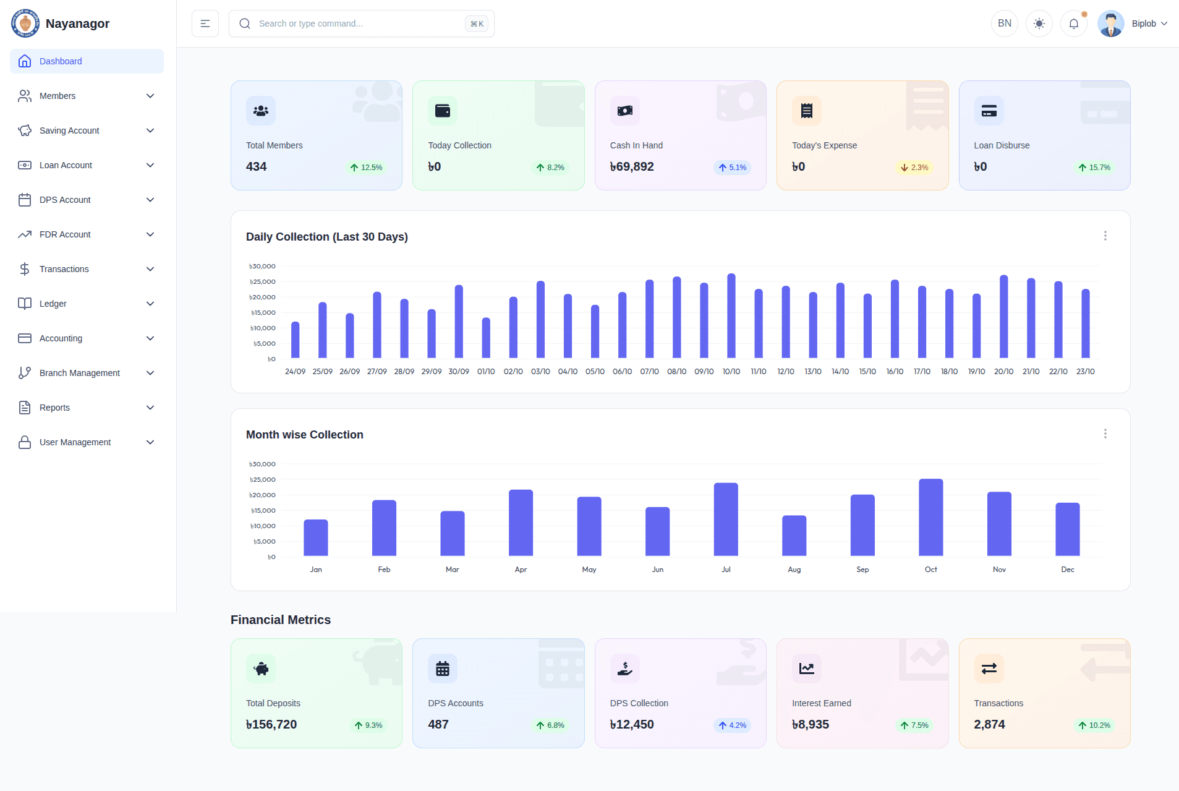Open the Reports sidebar menu item

pyautogui.click(x=87, y=408)
